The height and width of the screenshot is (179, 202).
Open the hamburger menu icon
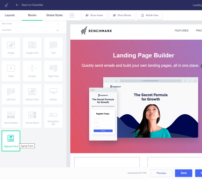[72, 15]
